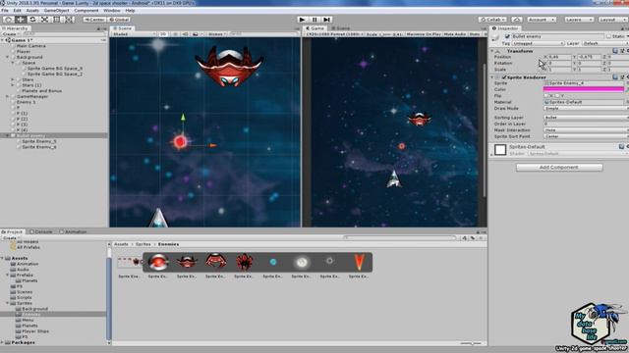Open the Assets menu

tap(32, 11)
